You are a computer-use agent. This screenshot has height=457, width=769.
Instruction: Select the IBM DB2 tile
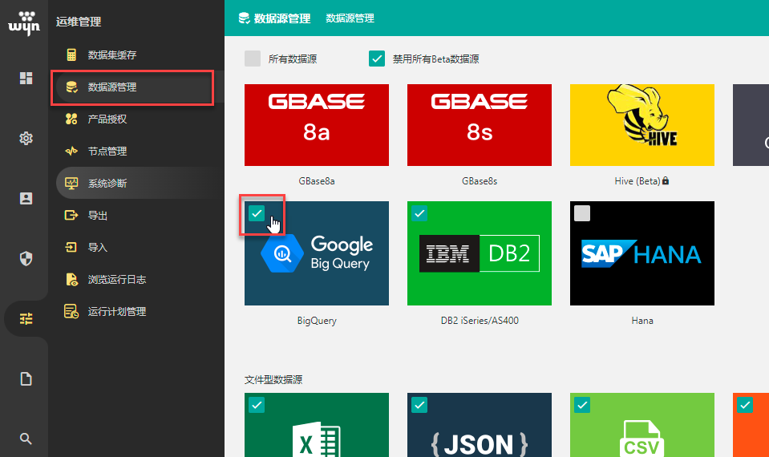(480, 253)
